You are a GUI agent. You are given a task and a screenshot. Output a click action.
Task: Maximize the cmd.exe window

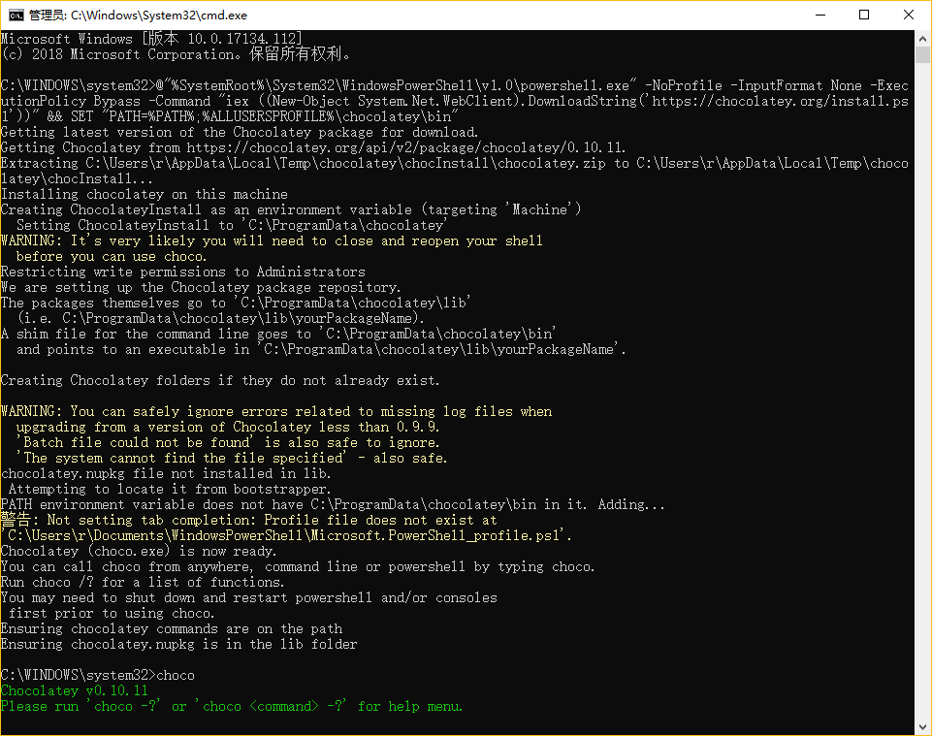coord(864,15)
